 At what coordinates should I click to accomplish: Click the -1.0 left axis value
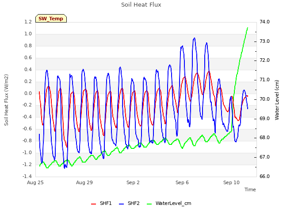[27, 152]
